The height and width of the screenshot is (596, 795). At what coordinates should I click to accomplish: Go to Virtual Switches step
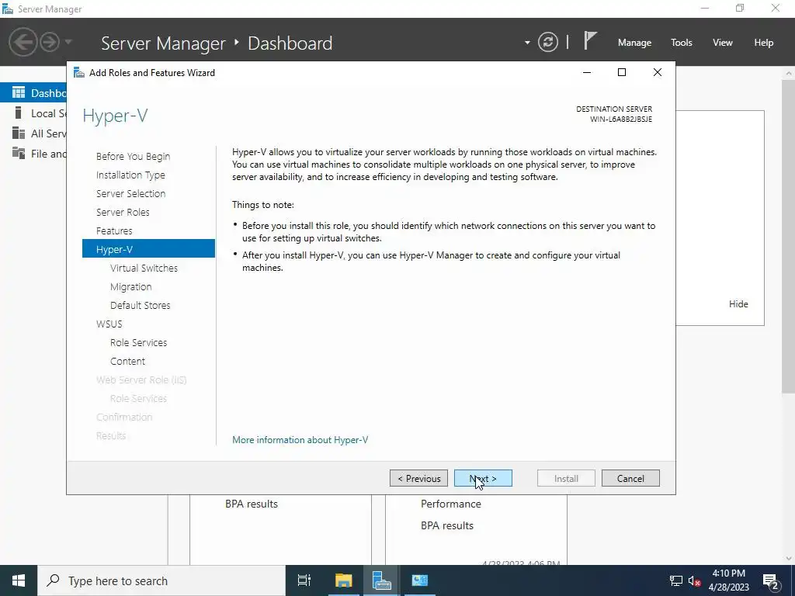coord(144,268)
